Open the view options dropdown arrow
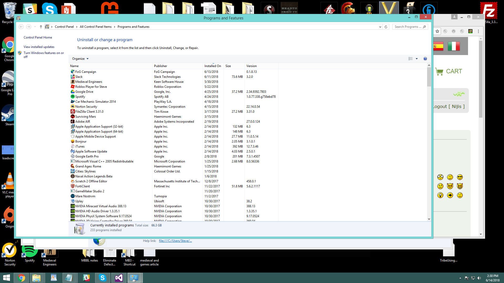504x283 pixels. click(x=417, y=59)
